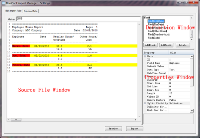Click the down arrow of the Field list scrollbar
This screenshot has width=200, height=138.
[x=191, y=40]
